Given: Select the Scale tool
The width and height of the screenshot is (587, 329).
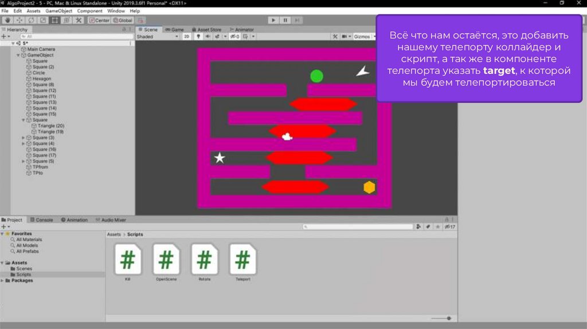Looking at the screenshot, I should tap(43, 20).
